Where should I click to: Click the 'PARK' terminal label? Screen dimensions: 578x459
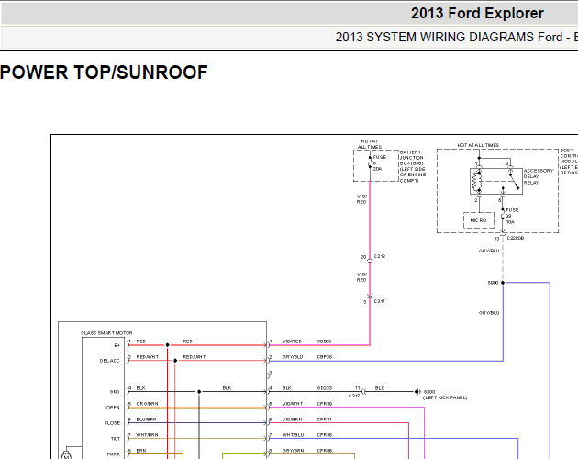tap(114, 454)
